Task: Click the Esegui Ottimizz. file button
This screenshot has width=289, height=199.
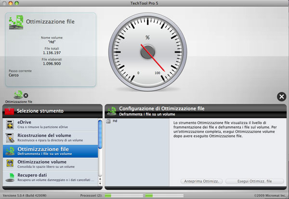Action: [254, 181]
